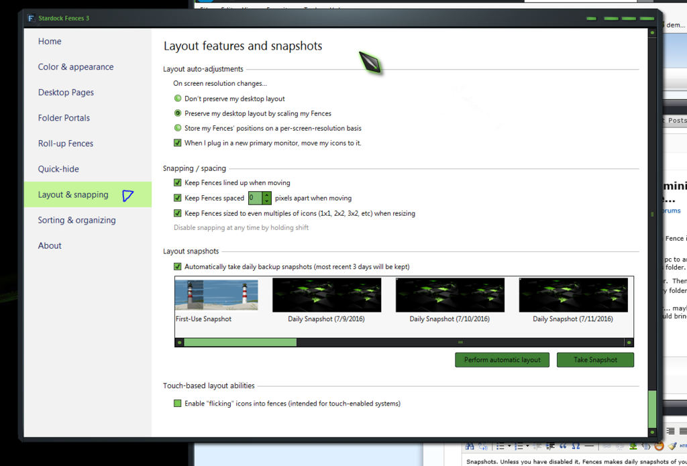Viewport: 687px width, 466px height.
Task: Click the right arrow of the snapshot scrollbar
Action: pyautogui.click(x=629, y=342)
